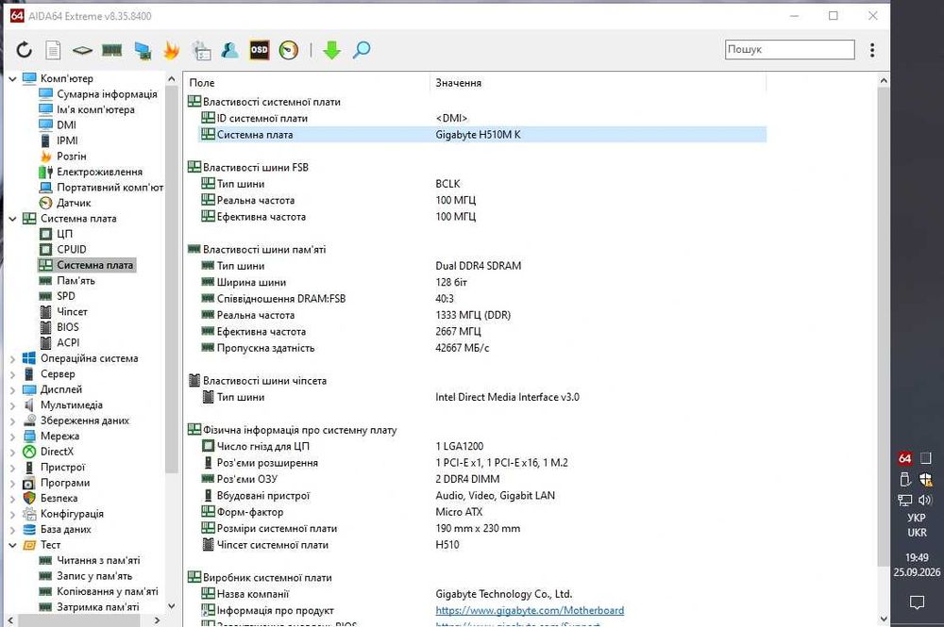Image resolution: width=944 pixels, height=627 pixels.
Task: Select the Чіпсет tree item
Action: tap(72, 312)
